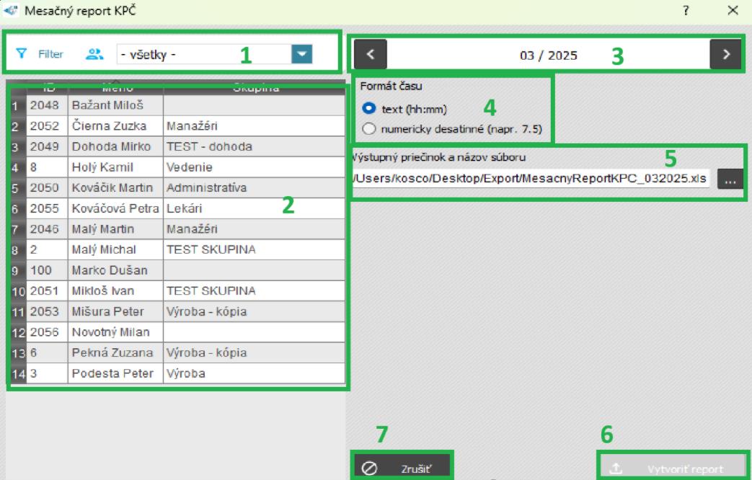
Task: Click the app logo in title bar
Action: pos(11,11)
